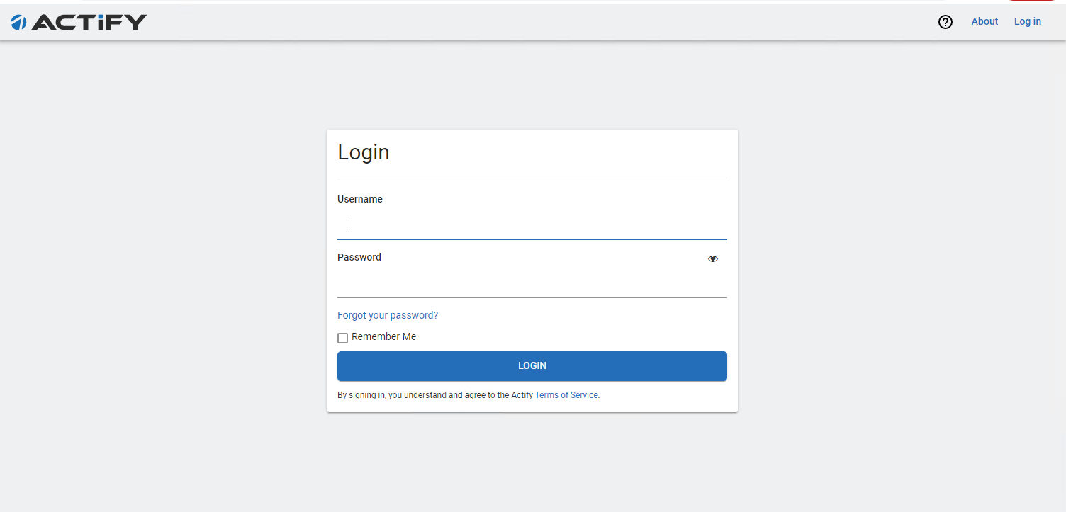Open the About page
The width and height of the screenshot is (1066, 512).
click(x=984, y=21)
